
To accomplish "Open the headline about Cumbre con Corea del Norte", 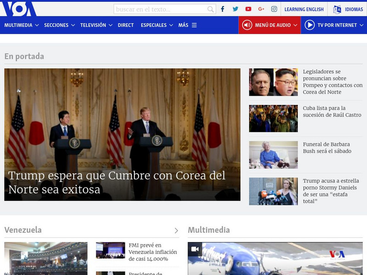I will [x=116, y=182].
